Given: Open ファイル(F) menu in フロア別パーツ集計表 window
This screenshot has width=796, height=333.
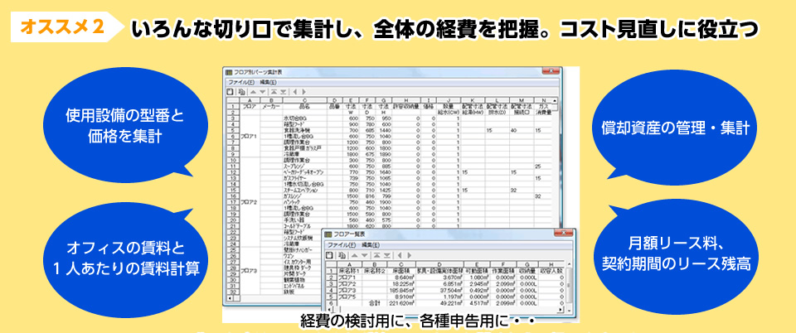Looking at the screenshot, I should tap(241, 83).
